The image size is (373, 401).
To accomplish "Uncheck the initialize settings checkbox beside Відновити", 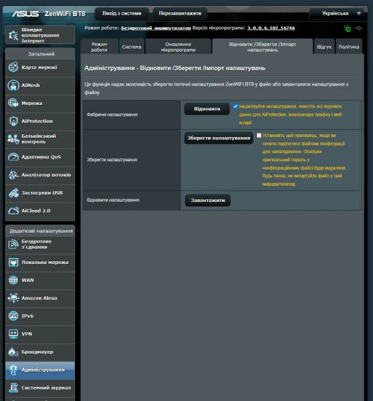I will click(x=235, y=106).
